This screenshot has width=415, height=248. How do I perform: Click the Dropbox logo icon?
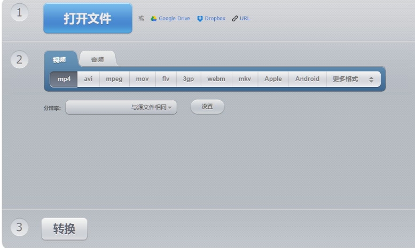point(200,19)
